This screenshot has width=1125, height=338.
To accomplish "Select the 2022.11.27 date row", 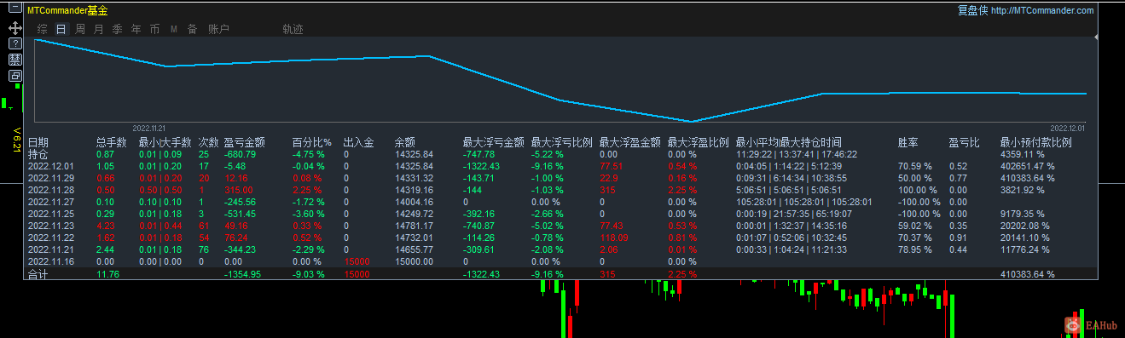I will [x=51, y=202].
